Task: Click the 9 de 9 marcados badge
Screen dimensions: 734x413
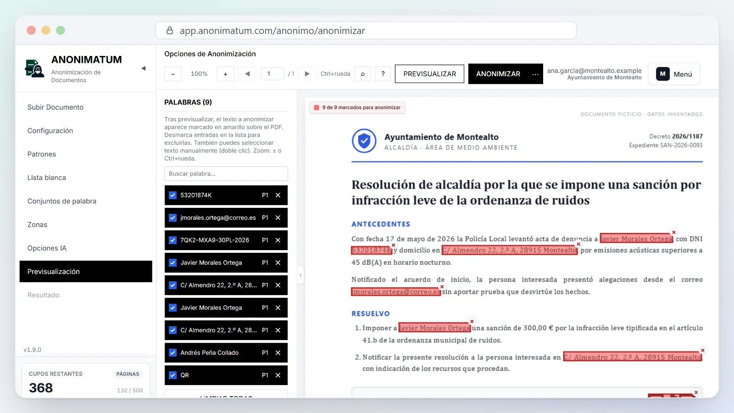Action: click(357, 107)
